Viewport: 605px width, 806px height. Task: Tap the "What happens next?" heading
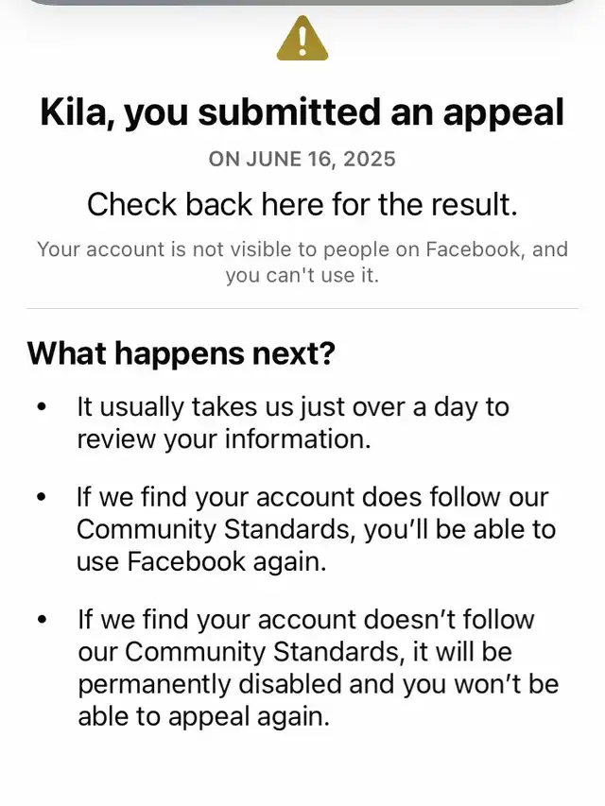point(181,353)
